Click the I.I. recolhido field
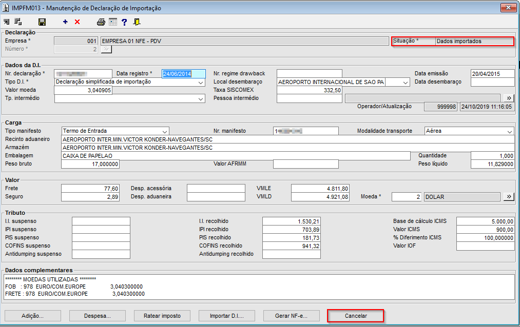 click(x=291, y=221)
